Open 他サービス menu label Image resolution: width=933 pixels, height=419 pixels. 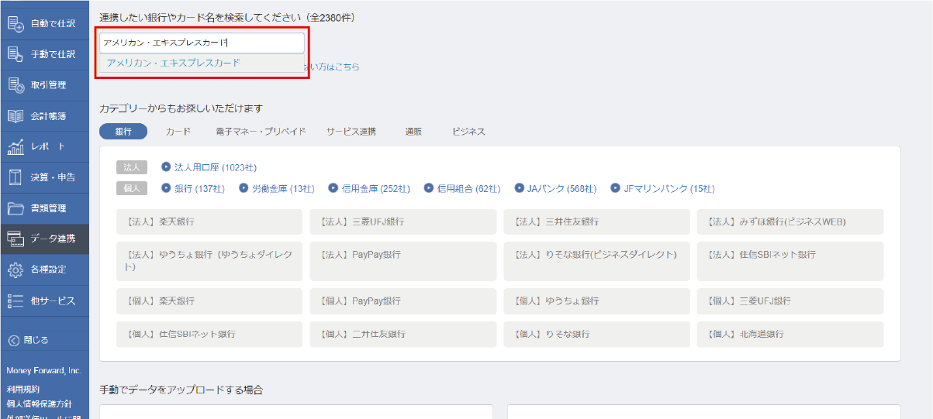point(54,301)
